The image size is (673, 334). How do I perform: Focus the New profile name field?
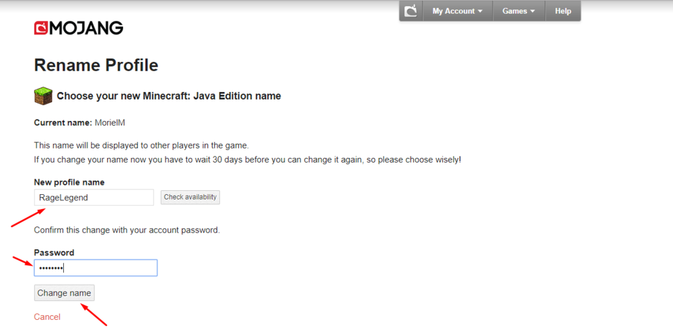click(x=94, y=197)
